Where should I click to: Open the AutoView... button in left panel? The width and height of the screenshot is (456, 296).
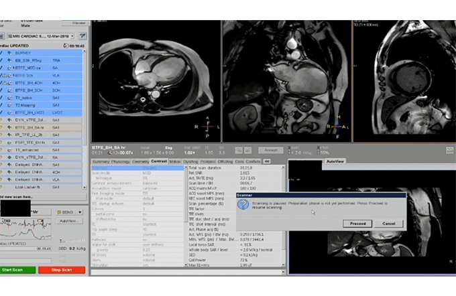coord(69,221)
